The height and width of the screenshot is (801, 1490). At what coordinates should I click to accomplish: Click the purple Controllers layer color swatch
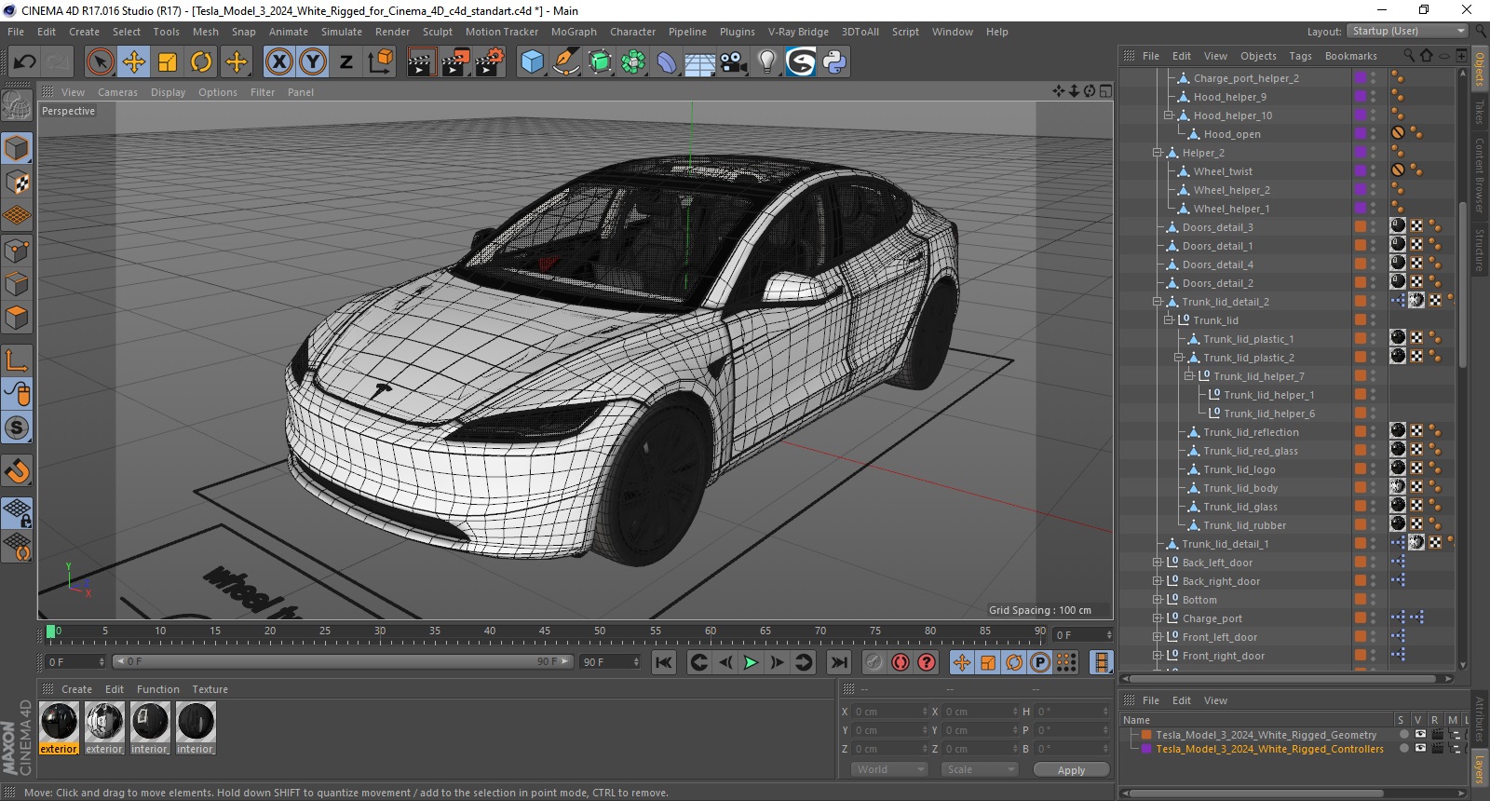1147,749
